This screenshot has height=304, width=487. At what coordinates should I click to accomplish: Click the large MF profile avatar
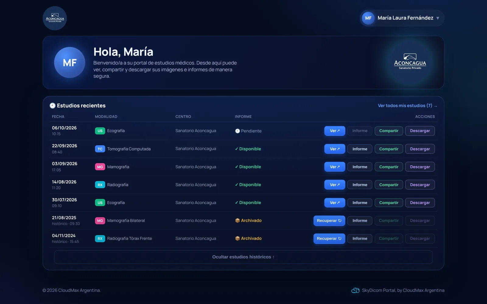click(70, 63)
